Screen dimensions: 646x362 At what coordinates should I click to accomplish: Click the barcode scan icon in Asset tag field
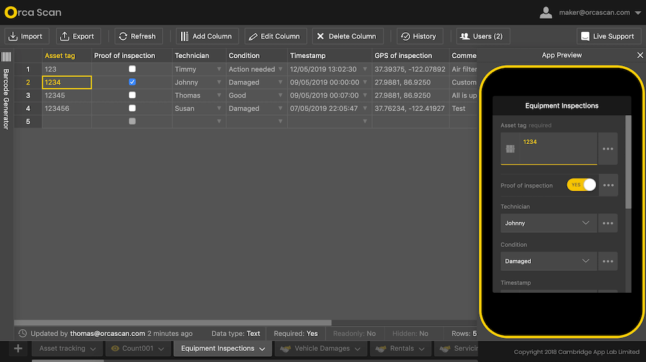[x=510, y=149]
